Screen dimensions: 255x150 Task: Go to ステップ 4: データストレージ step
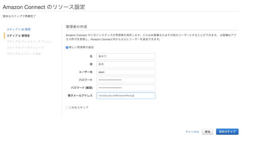point(25,48)
